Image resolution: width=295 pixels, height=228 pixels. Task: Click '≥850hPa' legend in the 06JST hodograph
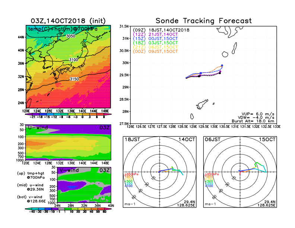[x=212, y=174]
